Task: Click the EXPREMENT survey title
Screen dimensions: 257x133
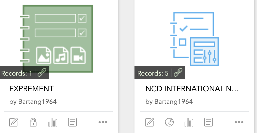Action: click(x=32, y=89)
